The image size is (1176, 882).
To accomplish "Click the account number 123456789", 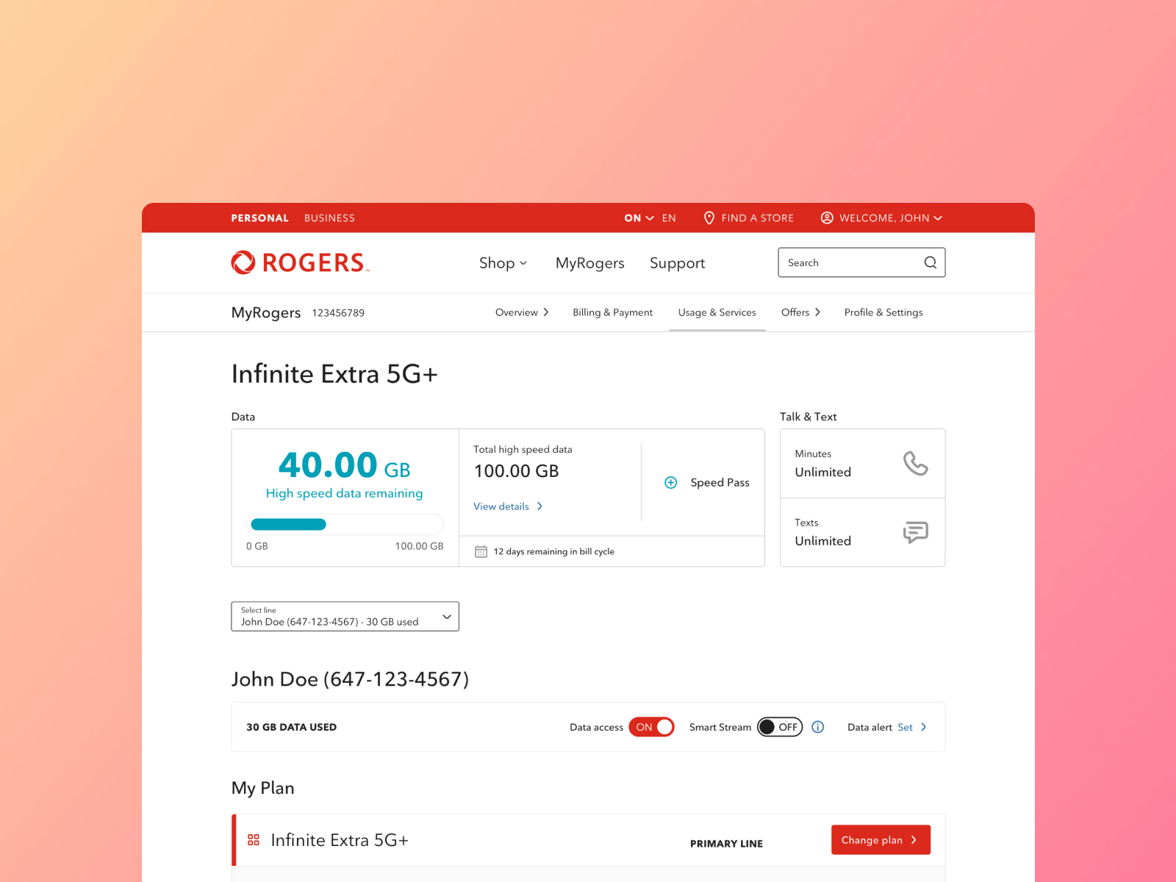I will [x=338, y=313].
